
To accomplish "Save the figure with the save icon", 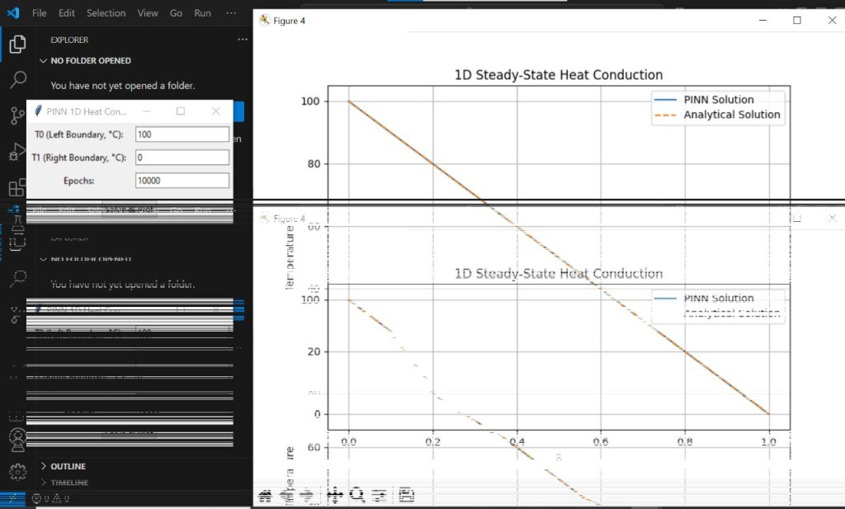I will tap(406, 495).
